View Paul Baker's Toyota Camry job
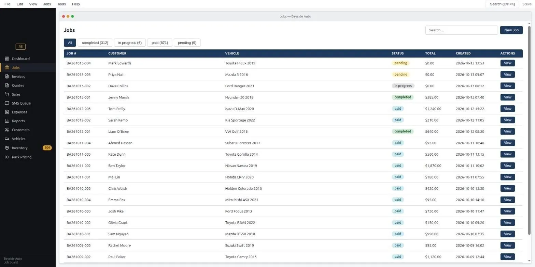This screenshot has height=267, width=535. coord(508,256)
